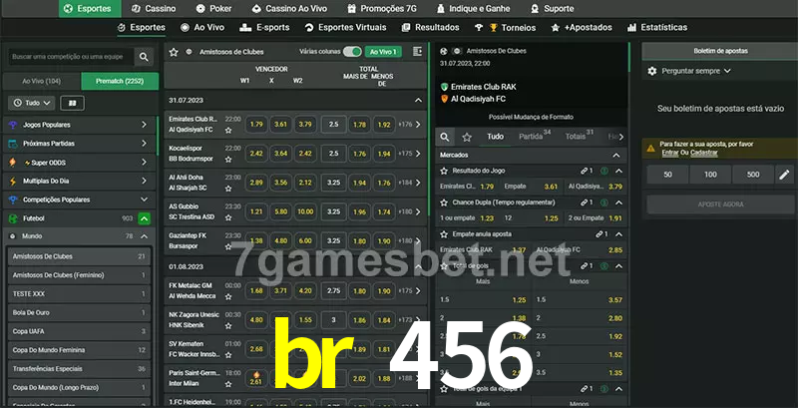The height and width of the screenshot is (408, 798).
Task: Click the link icon in Chance Dupla row
Action: click(585, 203)
